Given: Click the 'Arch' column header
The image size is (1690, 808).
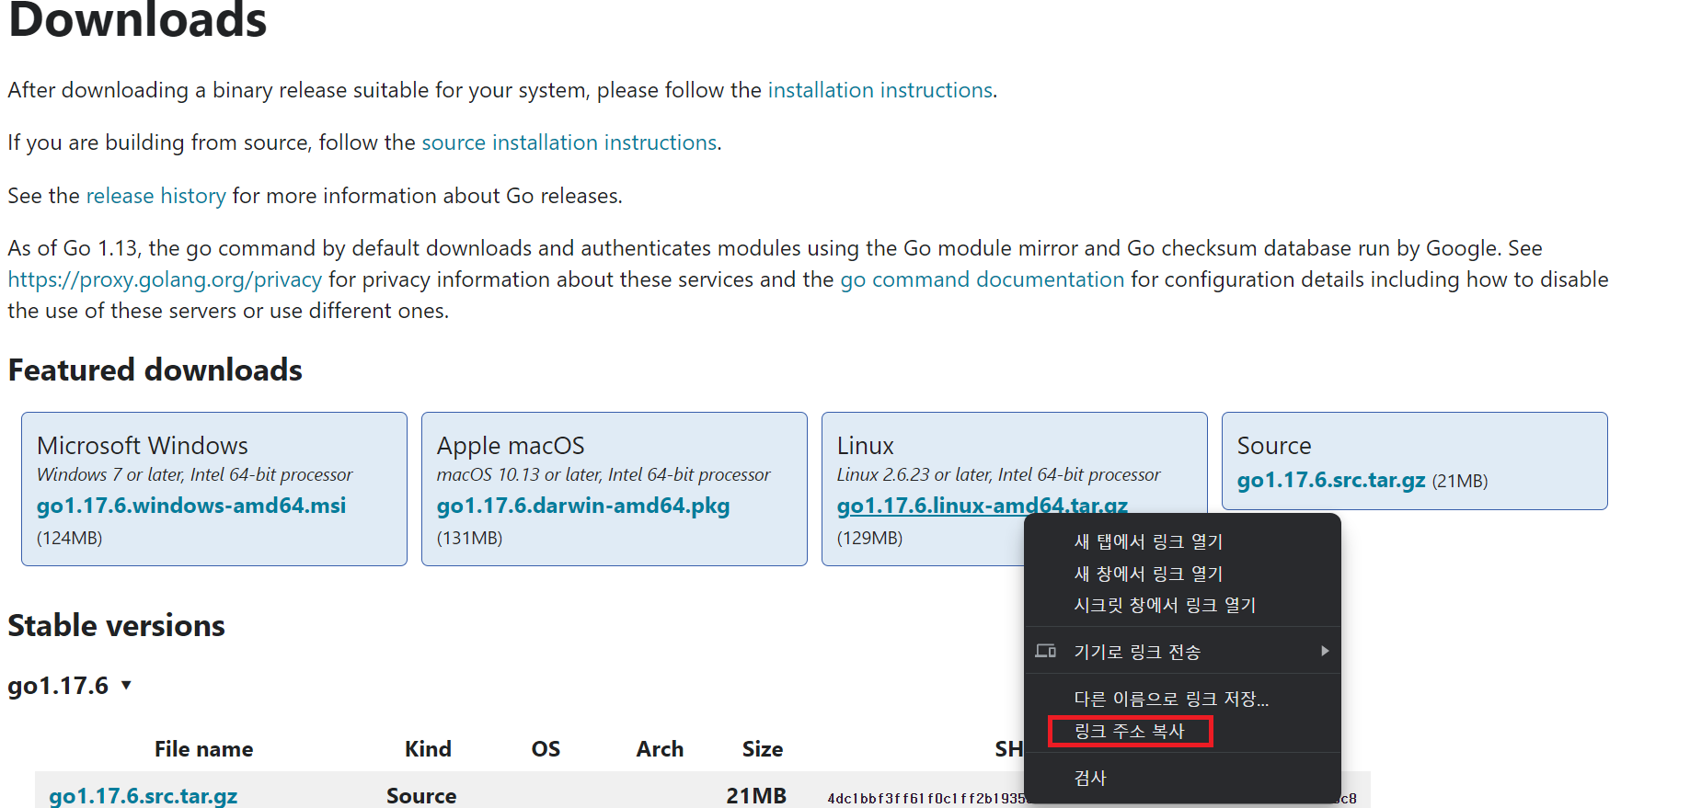Looking at the screenshot, I should coord(660,749).
